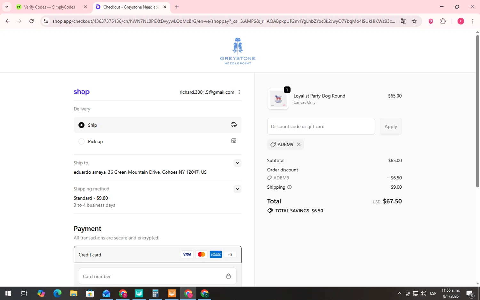
Task: Click the +5 more card types badge
Action: pyautogui.click(x=230, y=255)
